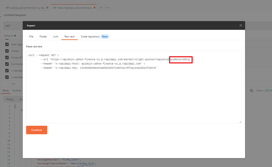272x167 pixels.
Task: Click the Paste raw text label
Action: 34,46
